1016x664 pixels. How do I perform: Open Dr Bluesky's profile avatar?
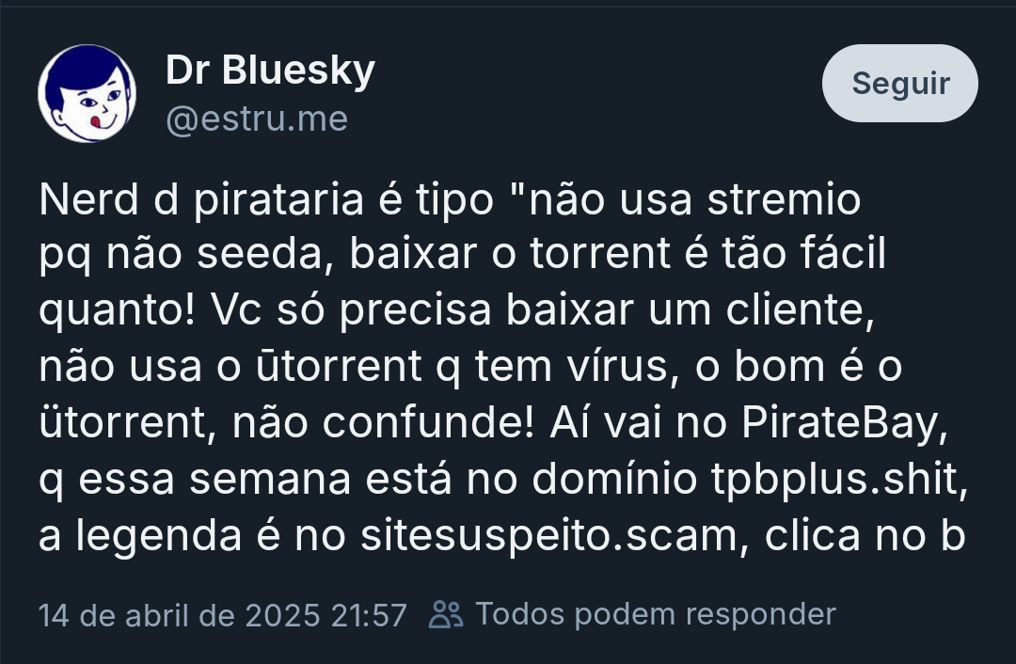(x=87, y=93)
